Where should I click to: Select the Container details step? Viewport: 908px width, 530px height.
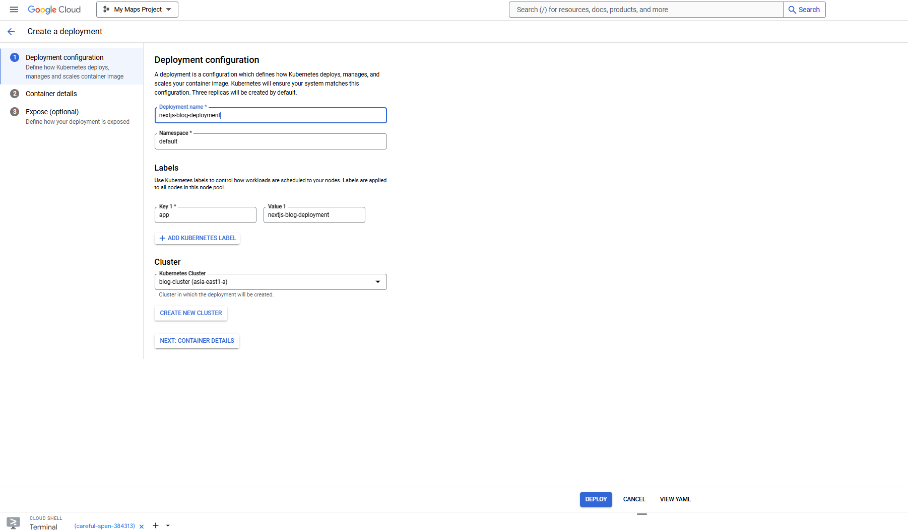pos(51,94)
